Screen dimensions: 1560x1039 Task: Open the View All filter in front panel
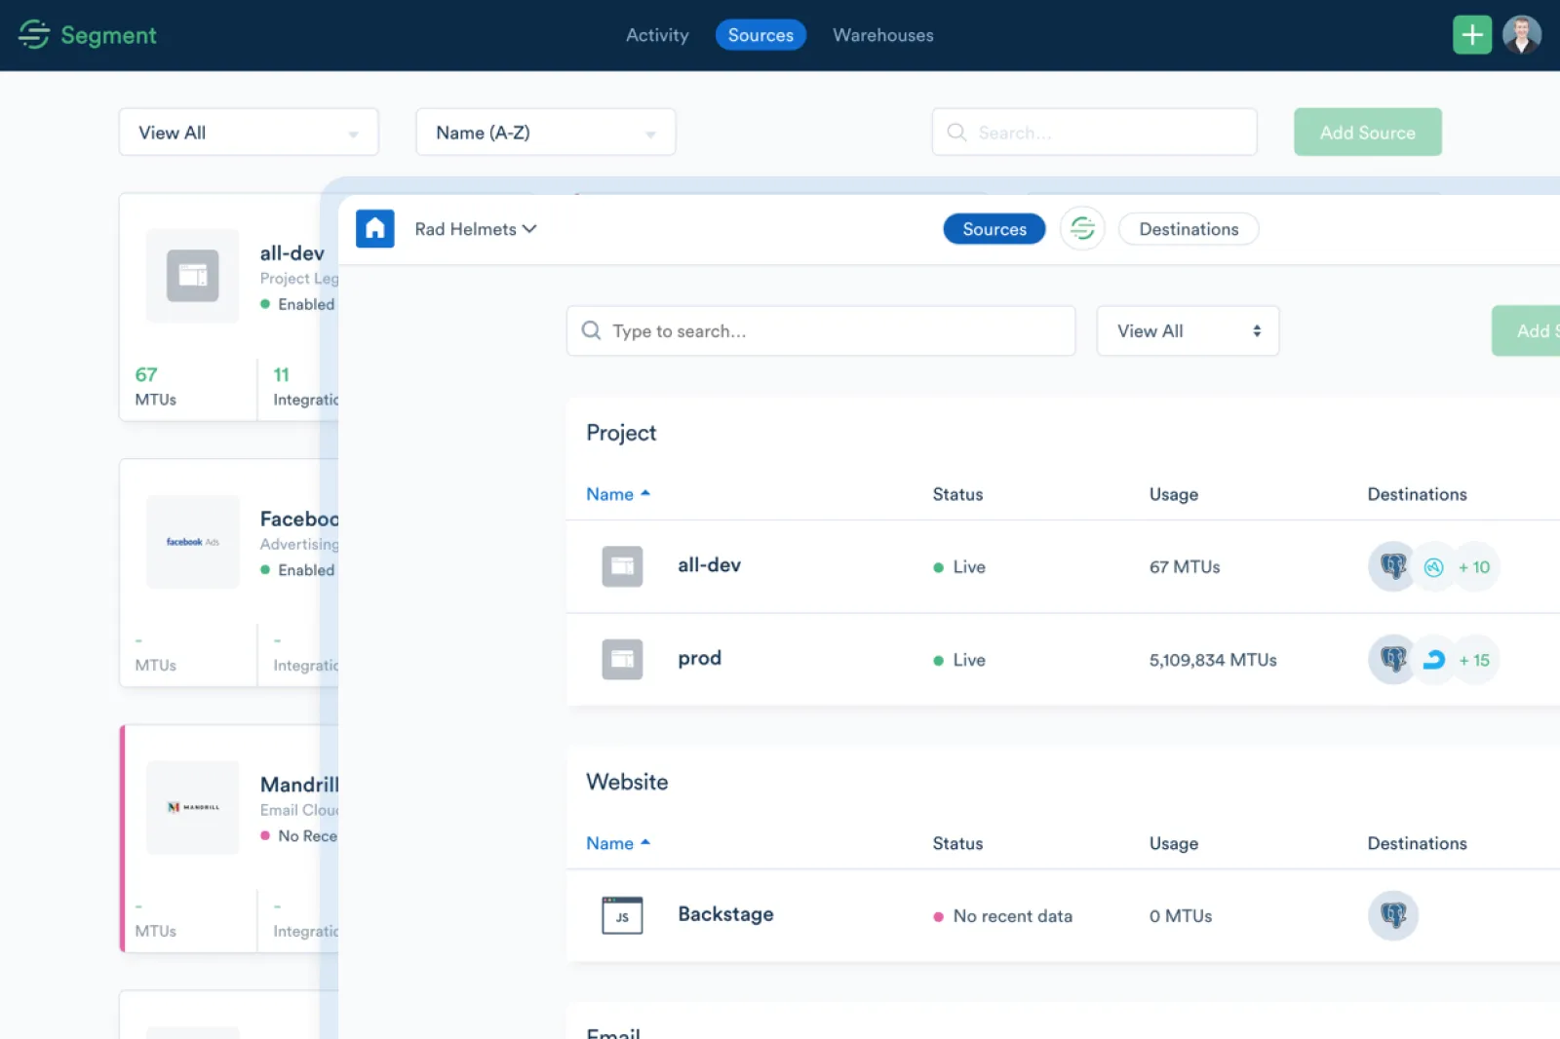(1188, 330)
